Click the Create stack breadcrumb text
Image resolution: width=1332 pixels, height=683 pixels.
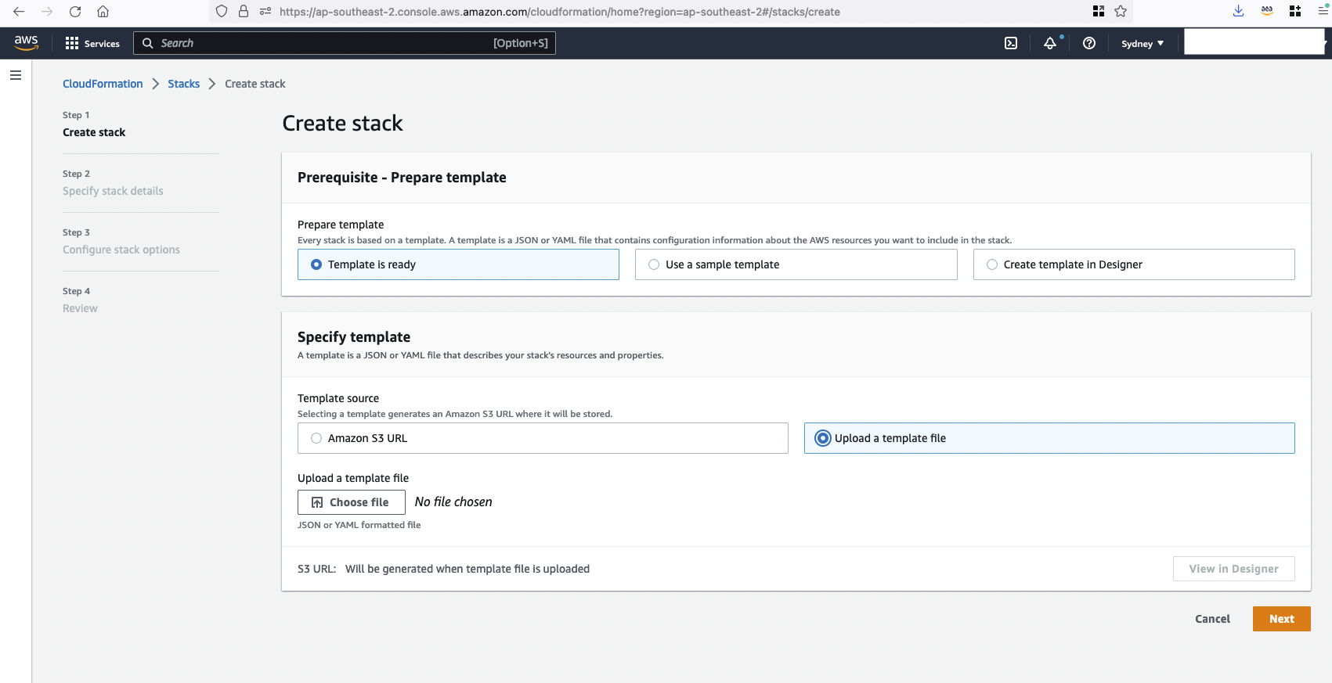[x=255, y=84]
